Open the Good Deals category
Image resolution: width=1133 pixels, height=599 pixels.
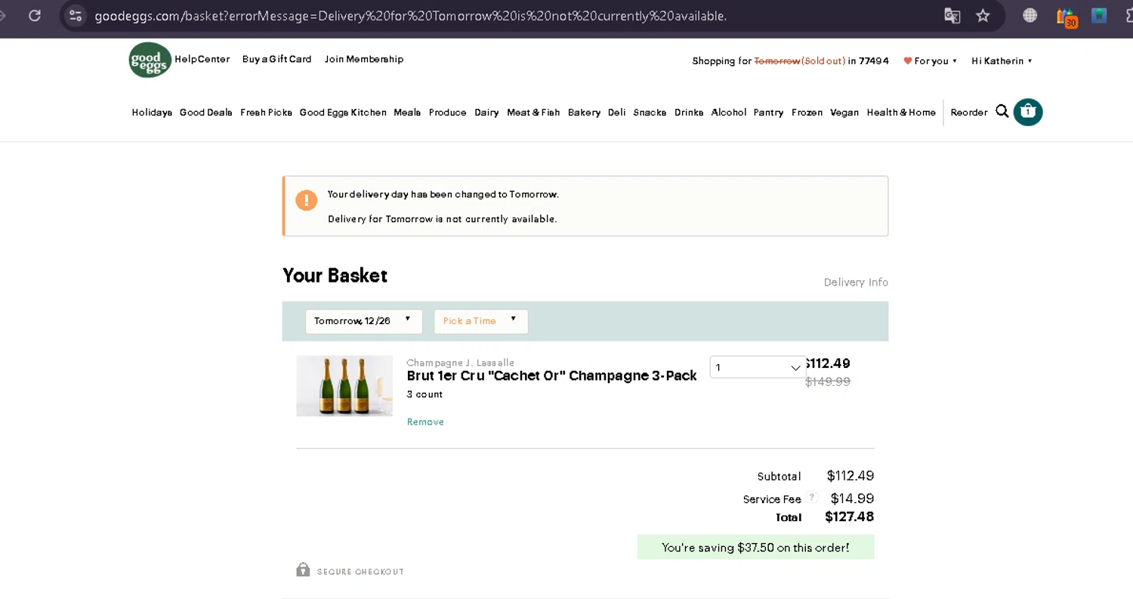[x=205, y=113]
